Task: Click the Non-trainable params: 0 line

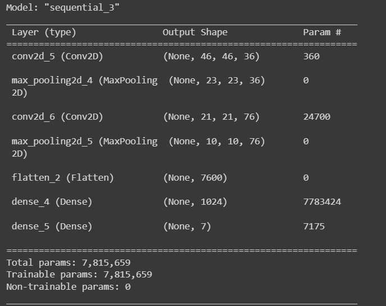Action: pyautogui.click(x=68, y=286)
